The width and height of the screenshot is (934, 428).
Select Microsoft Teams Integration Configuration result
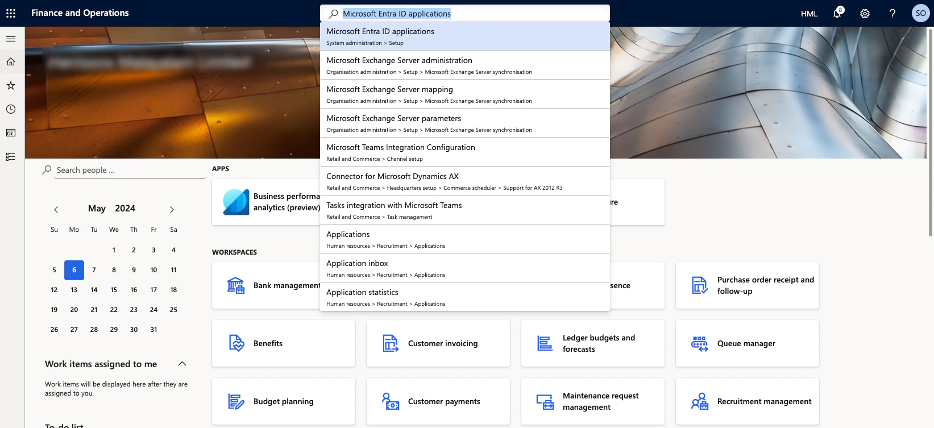point(465,152)
